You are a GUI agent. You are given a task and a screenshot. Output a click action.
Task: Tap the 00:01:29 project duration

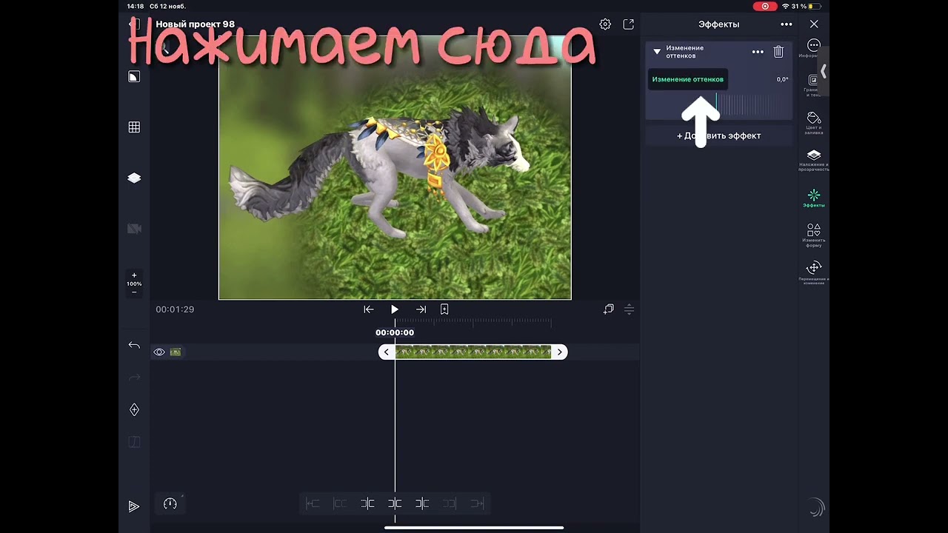[x=175, y=309]
